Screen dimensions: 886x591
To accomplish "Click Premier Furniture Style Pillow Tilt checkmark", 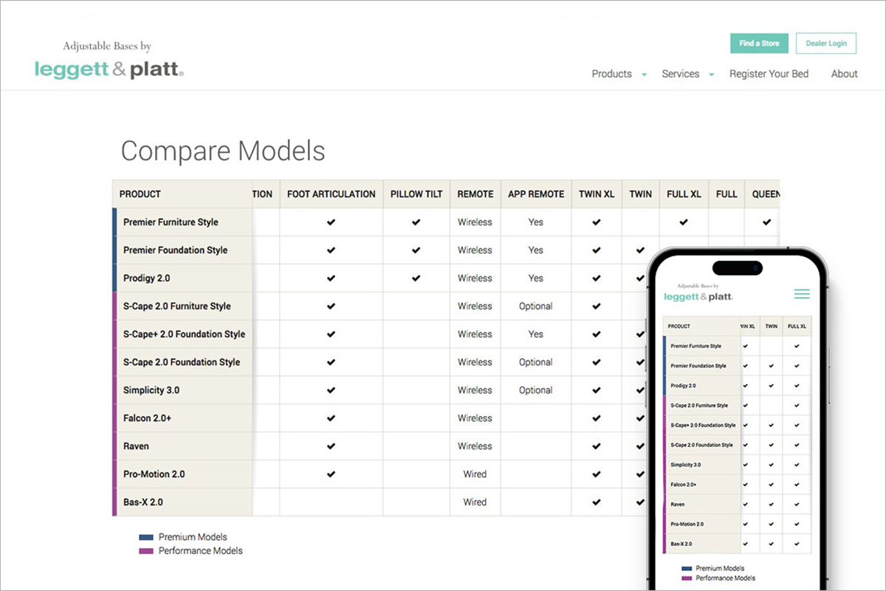I will tap(416, 222).
